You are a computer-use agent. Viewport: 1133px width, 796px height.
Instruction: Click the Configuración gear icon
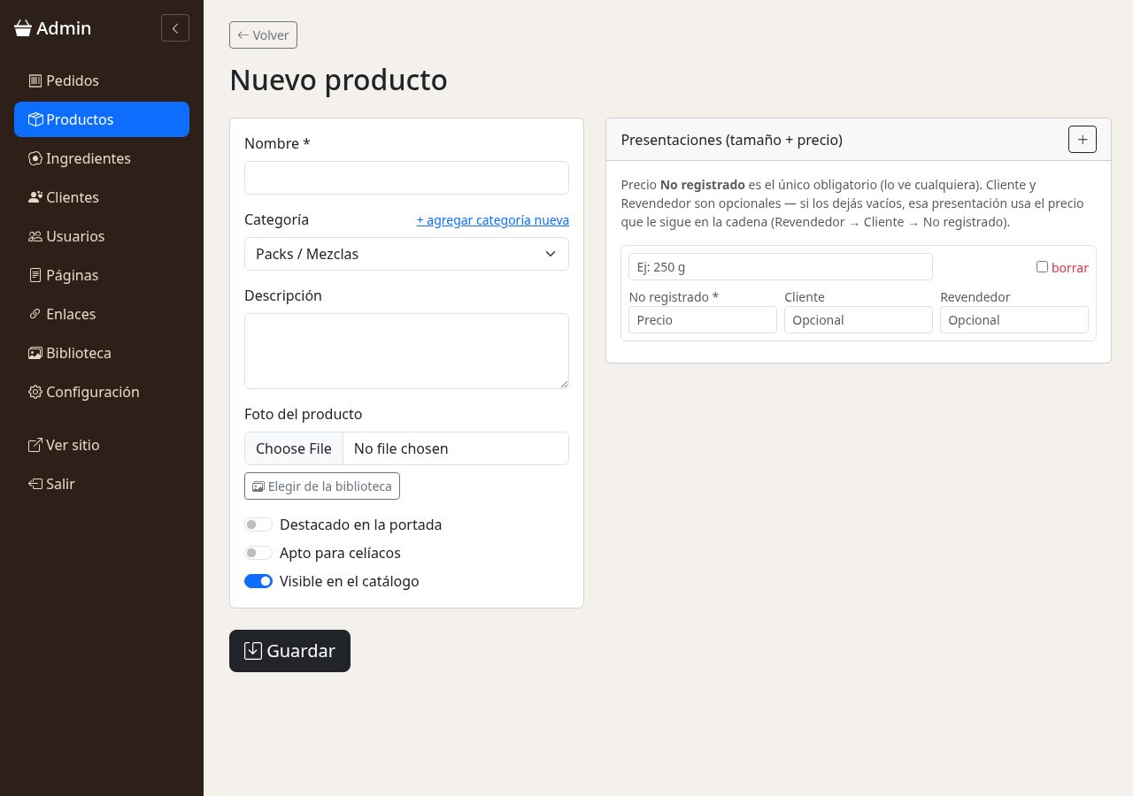coord(35,392)
